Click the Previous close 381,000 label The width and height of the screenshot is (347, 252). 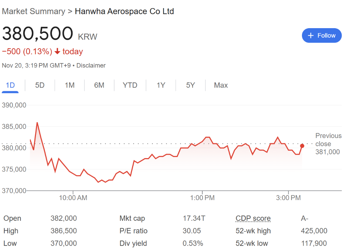pos(328,144)
